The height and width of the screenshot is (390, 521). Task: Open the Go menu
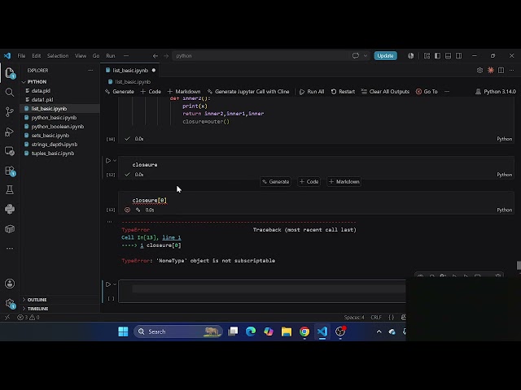[x=96, y=56]
